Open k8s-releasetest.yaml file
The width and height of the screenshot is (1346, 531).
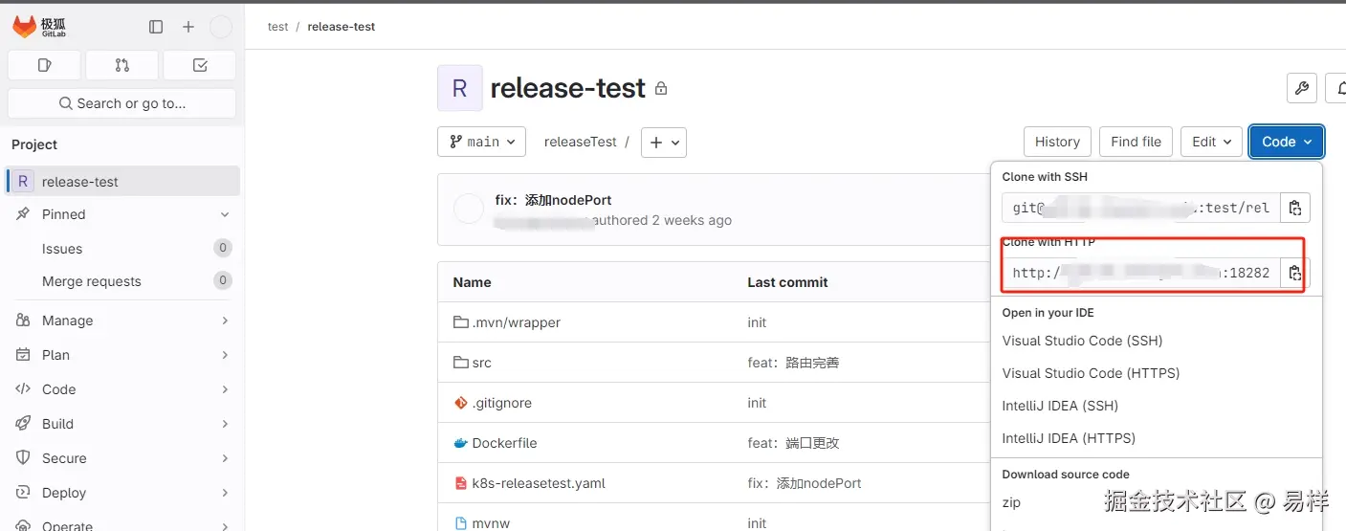coord(539,483)
